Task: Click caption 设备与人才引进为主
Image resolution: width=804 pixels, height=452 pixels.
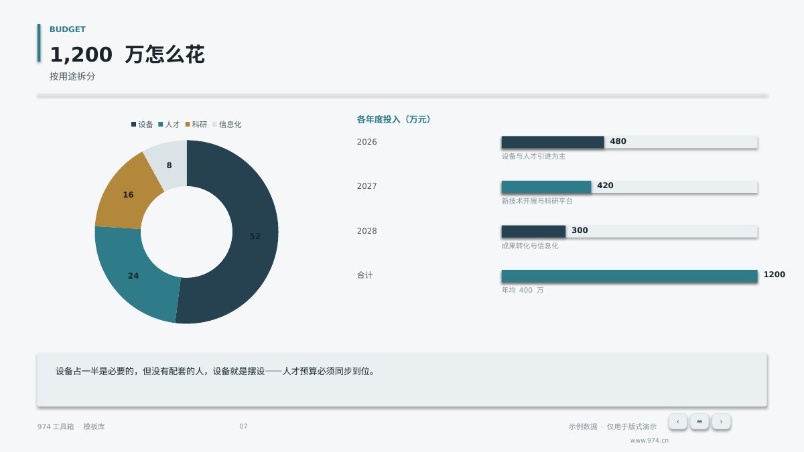Action: [534, 156]
